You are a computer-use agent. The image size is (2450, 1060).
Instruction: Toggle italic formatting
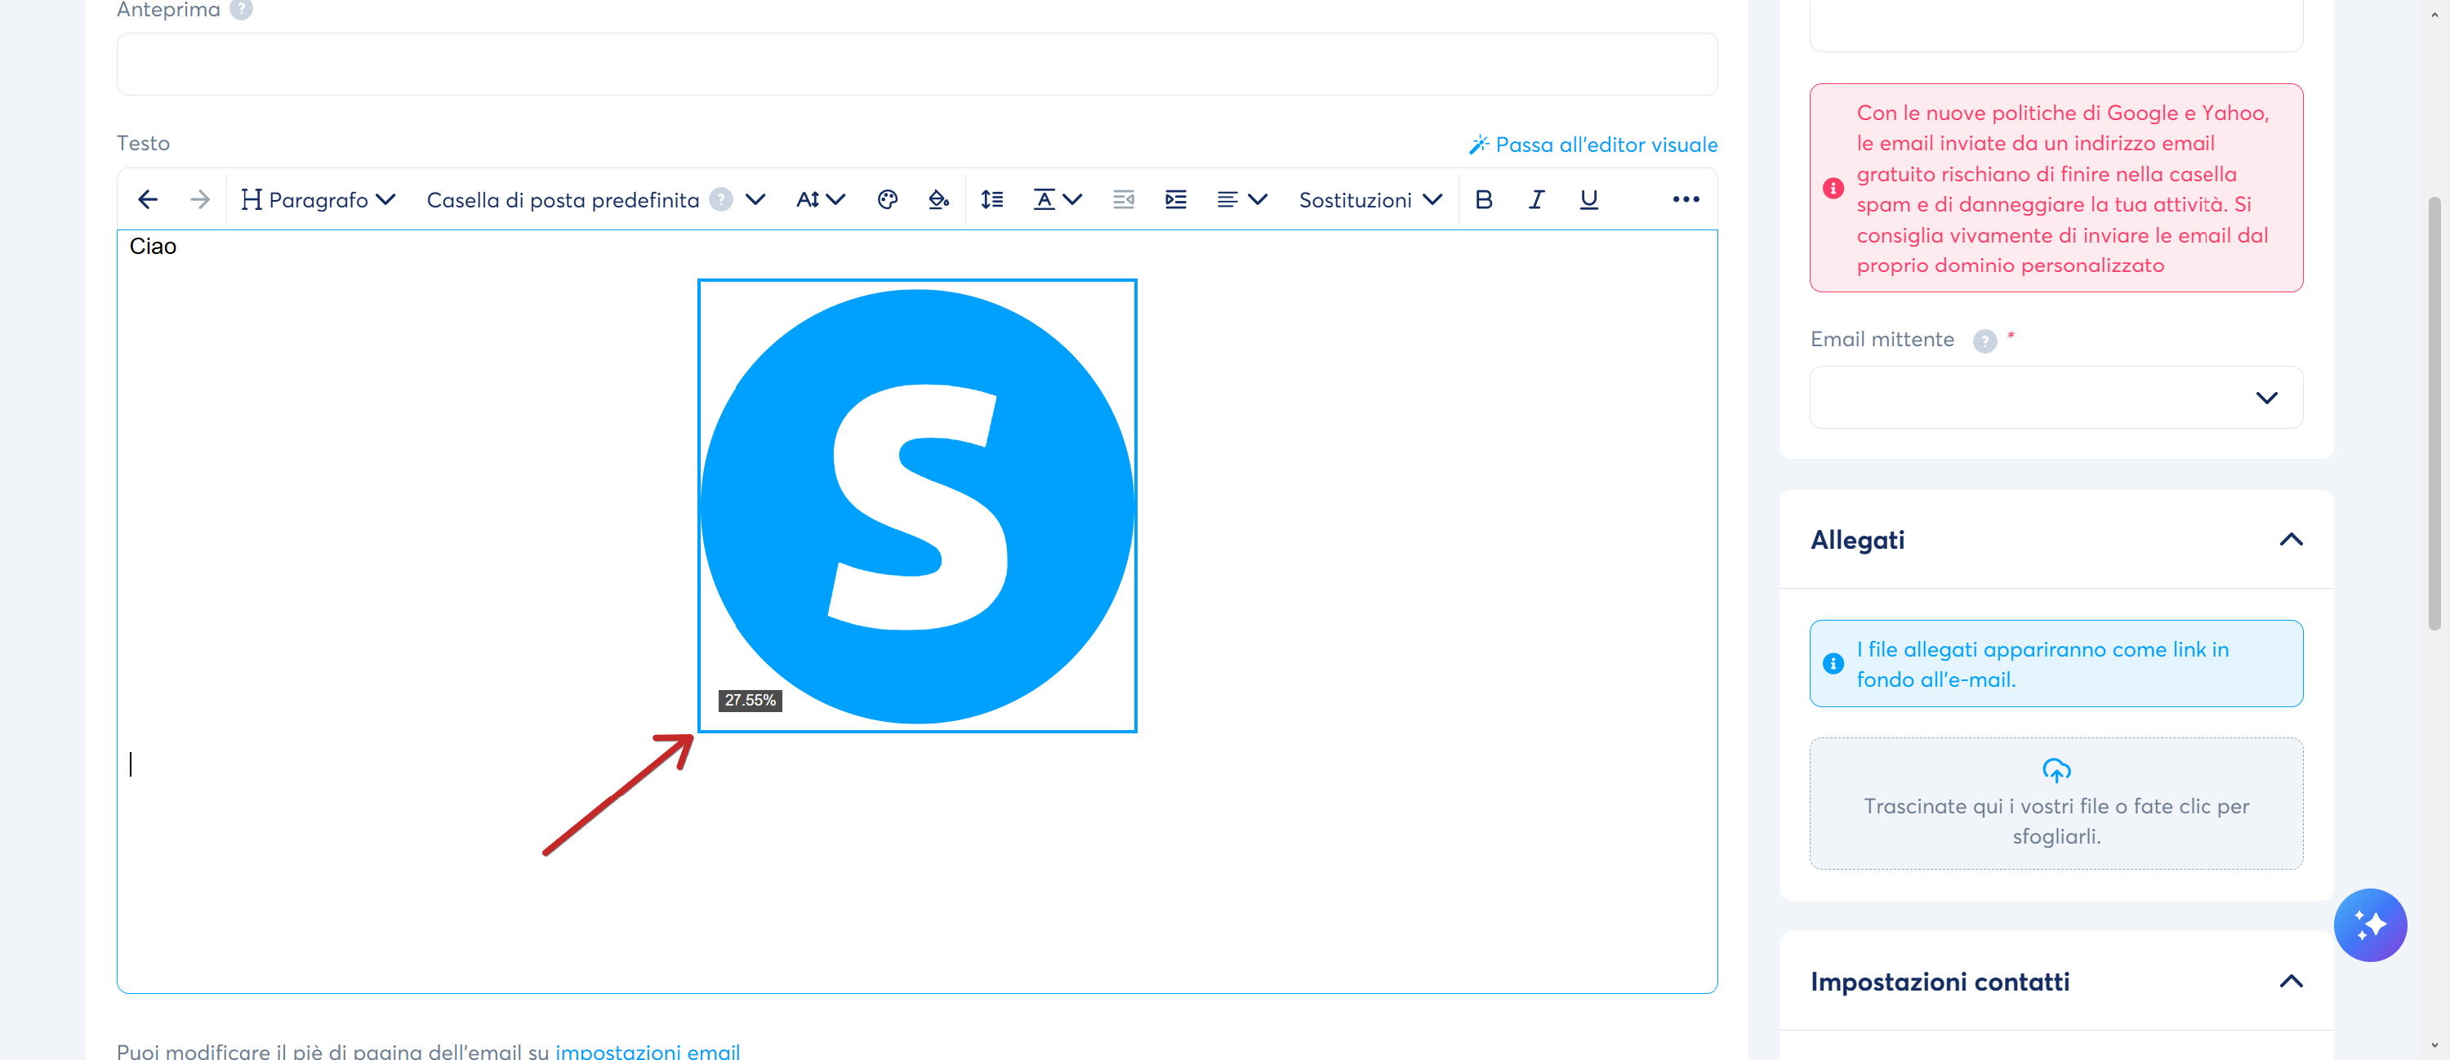coord(1536,199)
